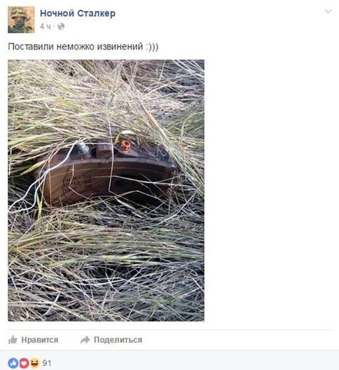Screen dimensions: 339x370
Task: Open the post options chevron menu
Action: (328, 11)
